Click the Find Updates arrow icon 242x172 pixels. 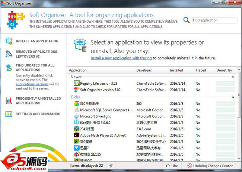[9, 68]
